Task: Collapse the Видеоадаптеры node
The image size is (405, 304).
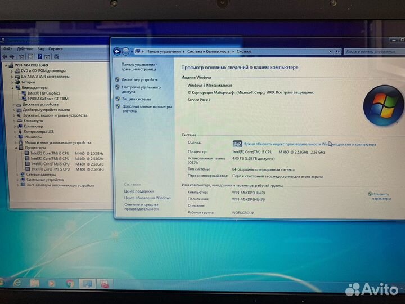Action: point(12,88)
